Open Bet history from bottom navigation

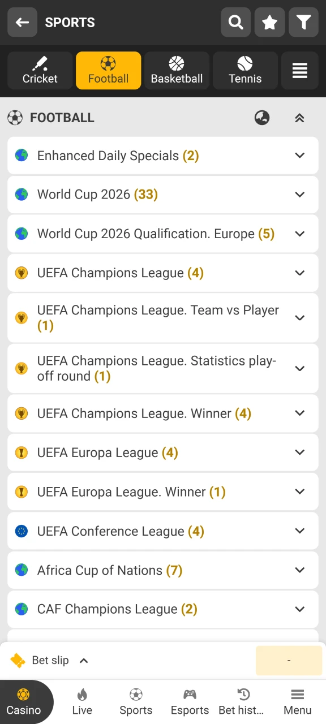243,701
